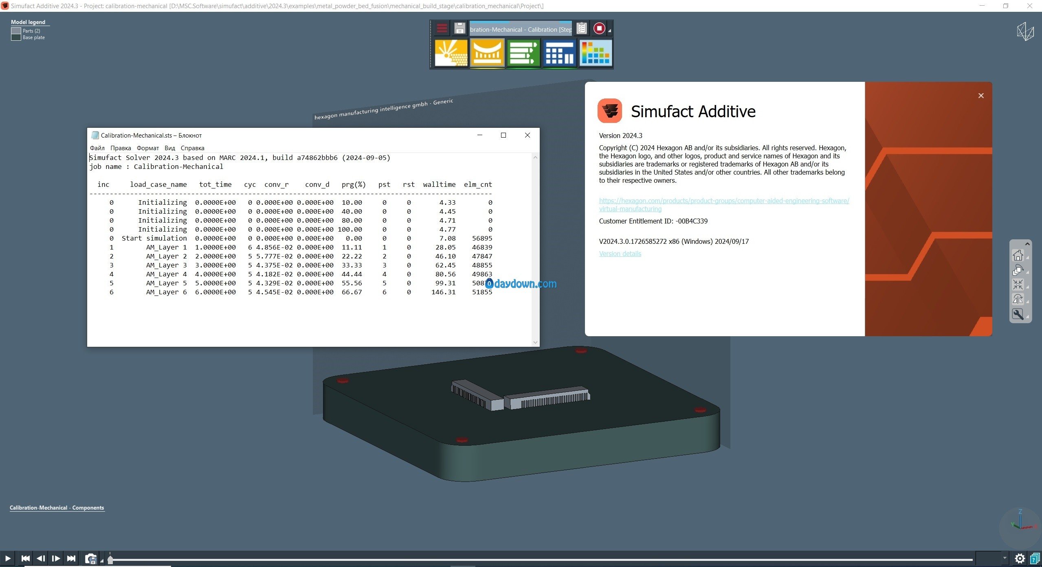The width and height of the screenshot is (1042, 567).
Task: Step forward one increment
Action: click(x=56, y=558)
